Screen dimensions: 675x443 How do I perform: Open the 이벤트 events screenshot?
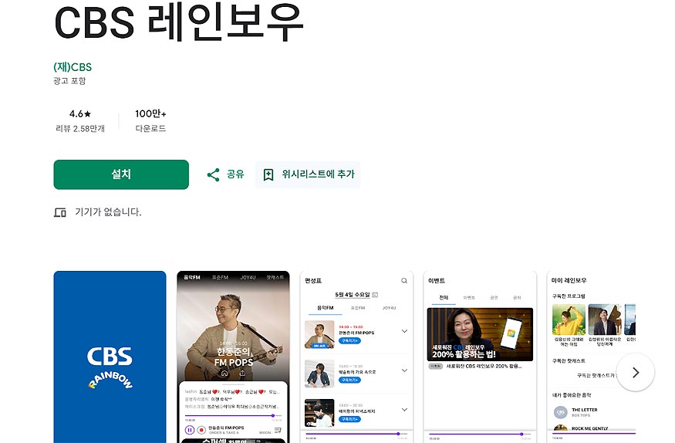click(x=480, y=357)
